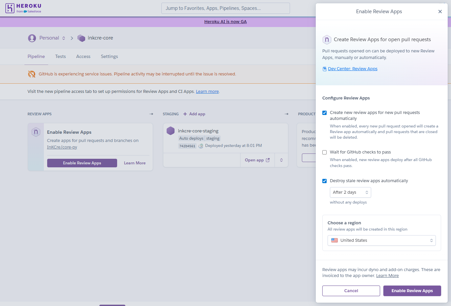Click the Heroku logo icon

pyautogui.click(x=10, y=8)
